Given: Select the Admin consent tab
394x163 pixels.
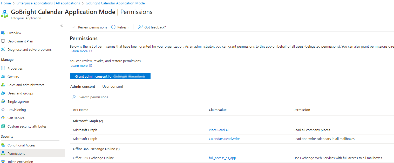Looking at the screenshot, I should (83, 87).
